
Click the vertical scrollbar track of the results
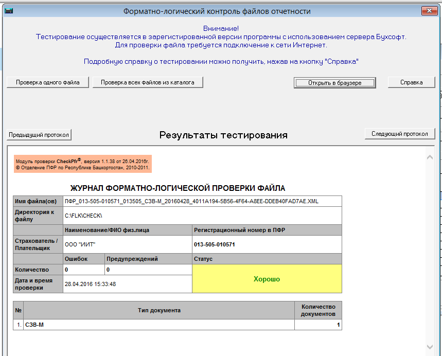click(x=430, y=252)
